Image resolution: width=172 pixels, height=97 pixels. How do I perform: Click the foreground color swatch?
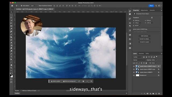11,75
